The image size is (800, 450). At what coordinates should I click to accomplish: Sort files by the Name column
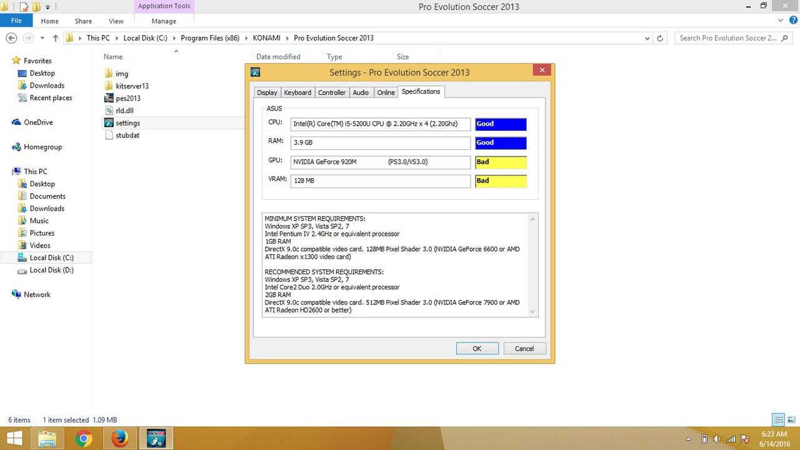113,57
